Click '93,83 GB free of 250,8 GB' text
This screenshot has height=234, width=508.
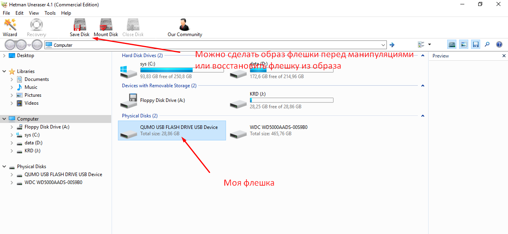(166, 77)
